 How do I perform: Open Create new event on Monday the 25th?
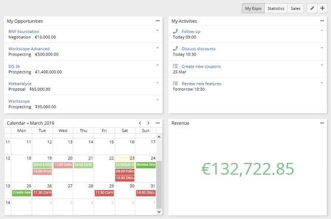[21, 193]
